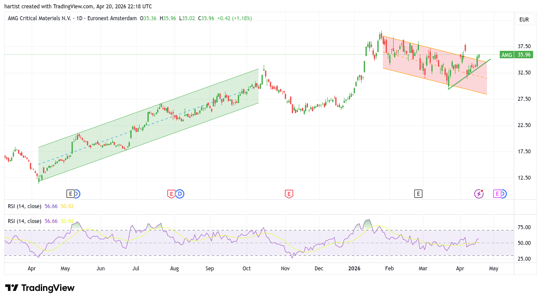
Task: Open the red earnings marker before August
Action: point(171,193)
